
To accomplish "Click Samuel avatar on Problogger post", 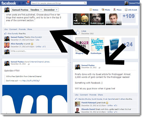I will tap(77, 67).
